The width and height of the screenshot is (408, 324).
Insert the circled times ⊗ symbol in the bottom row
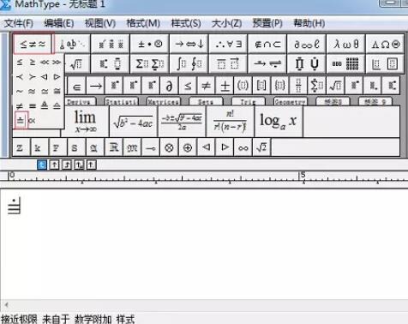[x=169, y=147]
